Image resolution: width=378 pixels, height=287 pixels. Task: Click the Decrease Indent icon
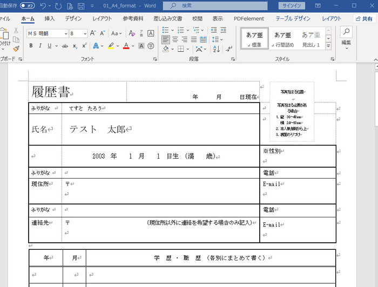[214, 30]
